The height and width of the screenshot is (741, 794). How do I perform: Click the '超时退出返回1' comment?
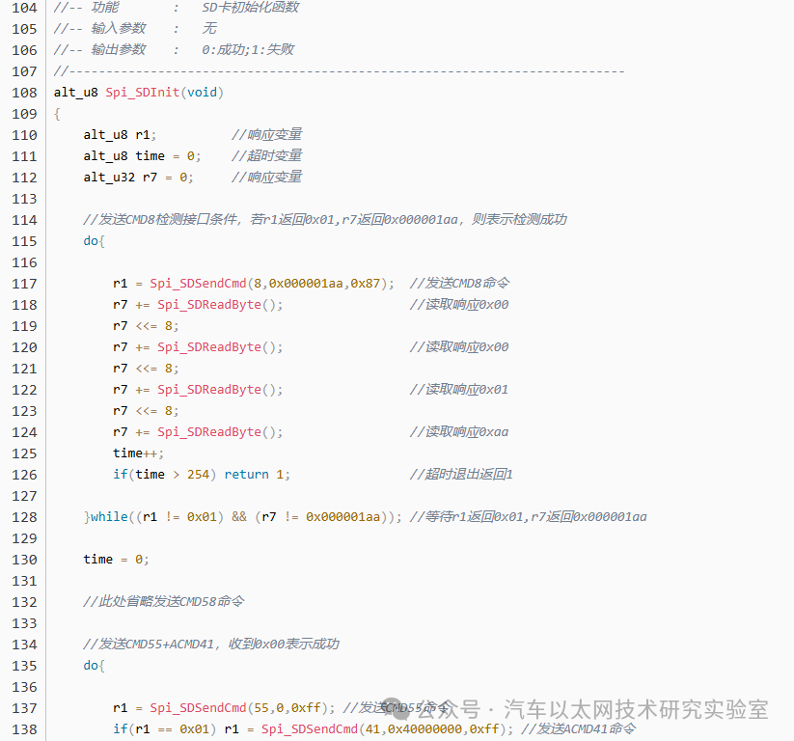coord(461,475)
